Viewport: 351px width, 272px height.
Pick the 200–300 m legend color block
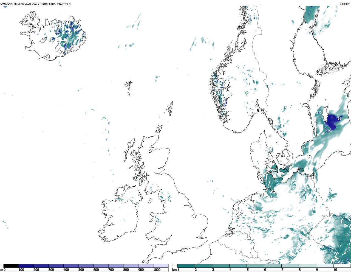click(41, 266)
